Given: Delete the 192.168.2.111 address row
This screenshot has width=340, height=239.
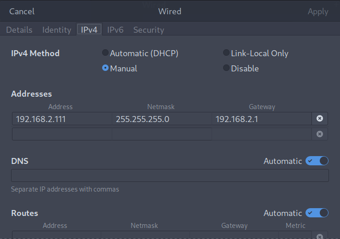Looking at the screenshot, I should (x=320, y=119).
